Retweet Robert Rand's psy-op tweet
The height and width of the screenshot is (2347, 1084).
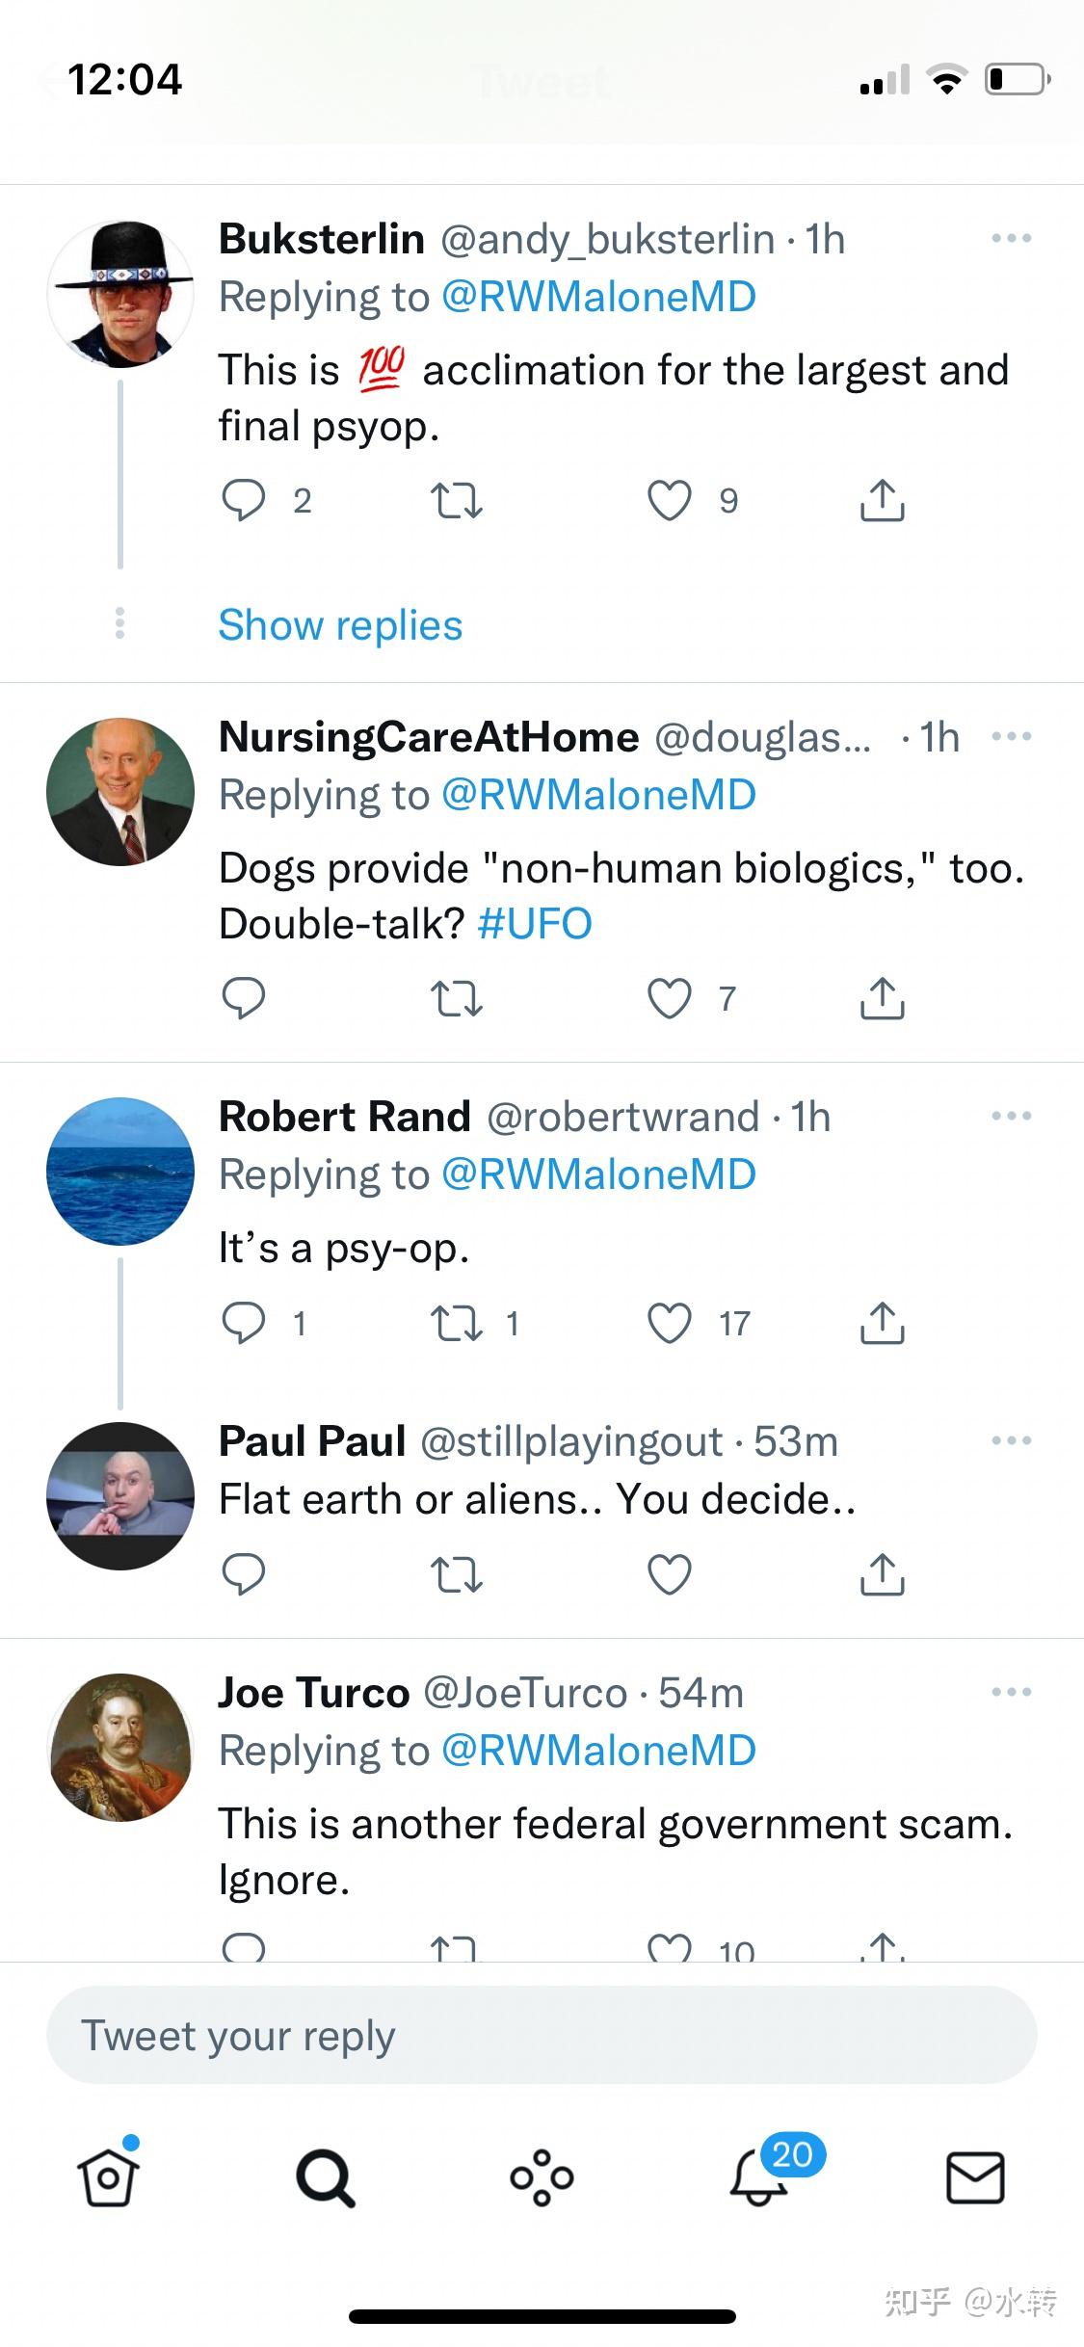[456, 1323]
